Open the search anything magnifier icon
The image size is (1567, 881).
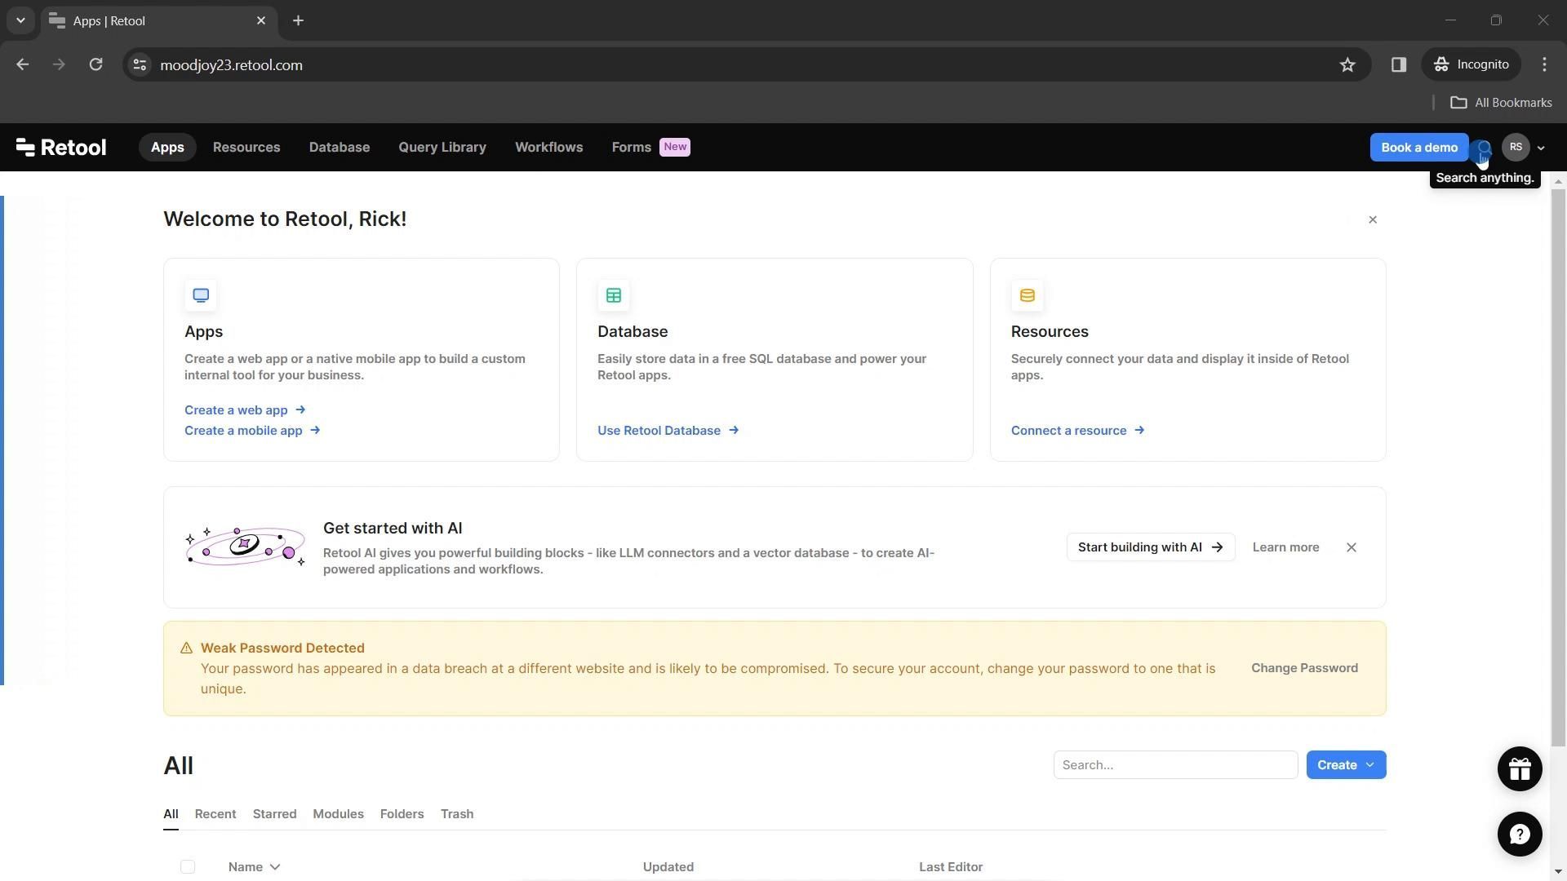(1484, 148)
